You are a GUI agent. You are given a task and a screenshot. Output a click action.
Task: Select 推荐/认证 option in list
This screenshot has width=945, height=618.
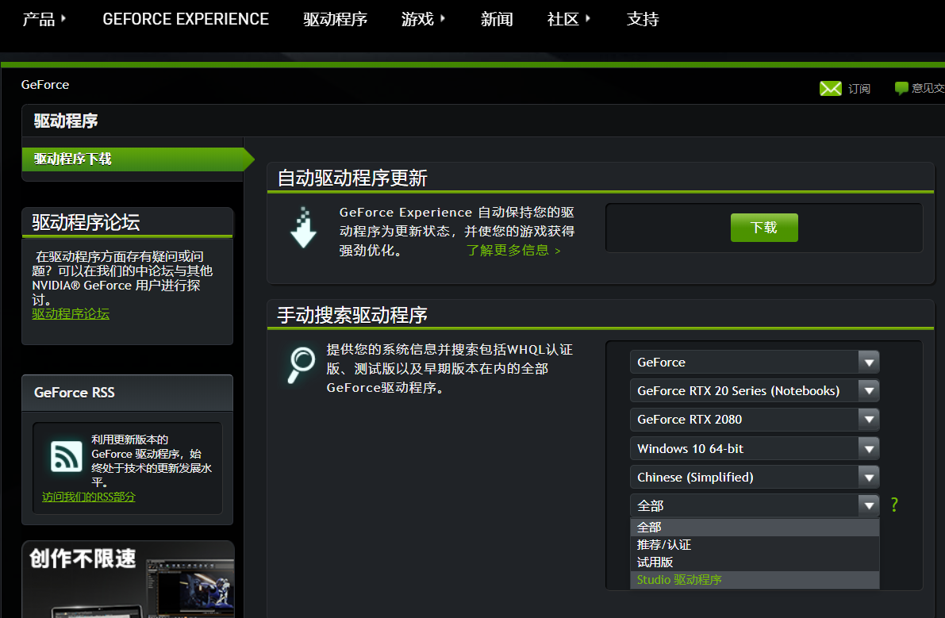click(755, 544)
